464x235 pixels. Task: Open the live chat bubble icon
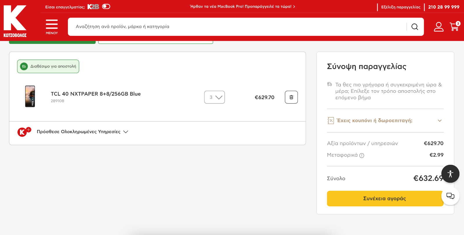click(x=450, y=196)
